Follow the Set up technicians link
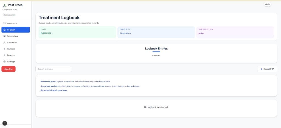The image size is (281, 128). [54, 90]
